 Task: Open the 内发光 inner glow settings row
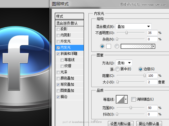tap(69, 48)
